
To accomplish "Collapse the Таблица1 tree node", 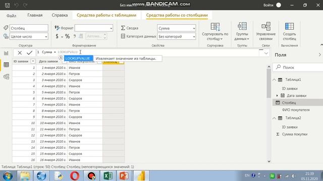I will coord(274,79).
